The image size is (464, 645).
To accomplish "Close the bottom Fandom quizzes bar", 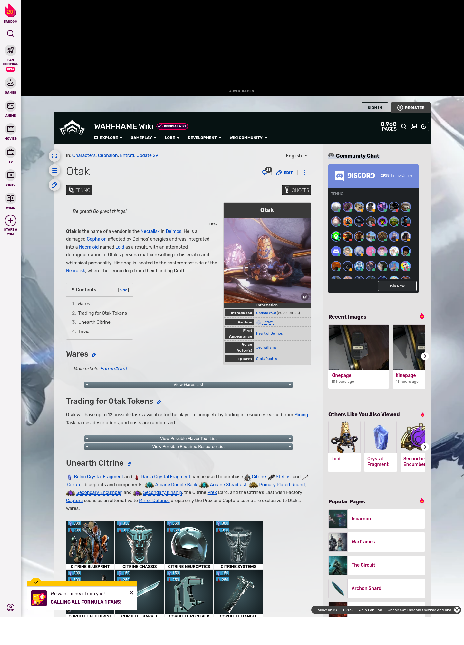I will click(457, 610).
